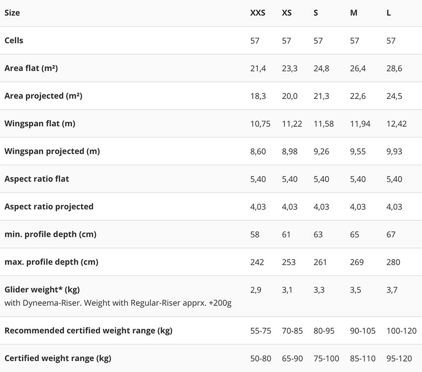The width and height of the screenshot is (422, 372).
Task: Select Aspect ratio flat row label
Action: point(37,179)
